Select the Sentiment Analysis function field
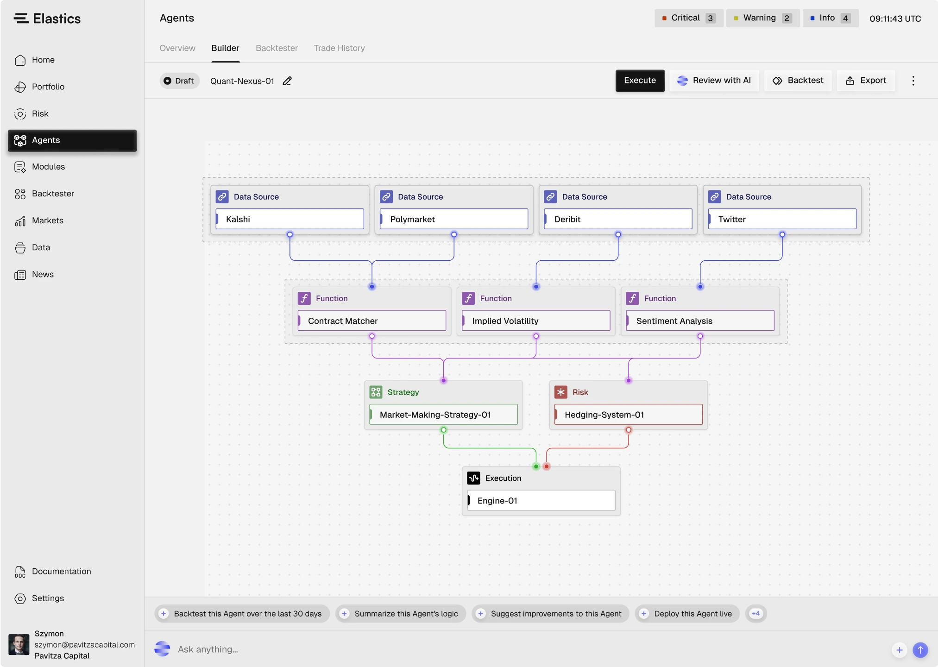938x667 pixels. click(x=700, y=321)
